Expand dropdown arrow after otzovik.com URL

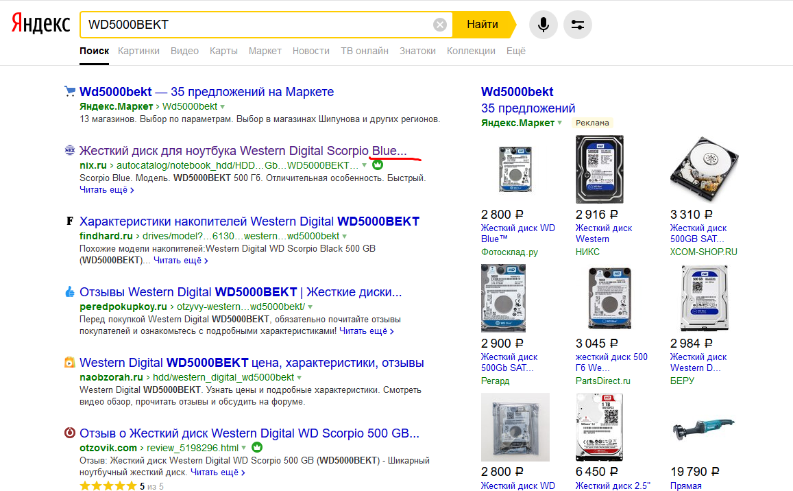tap(244, 448)
